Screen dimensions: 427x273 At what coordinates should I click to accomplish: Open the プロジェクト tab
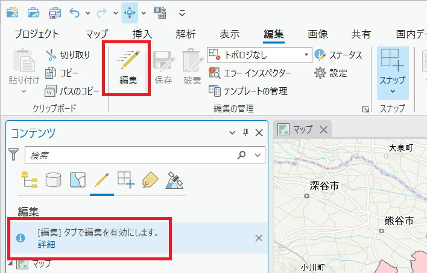(x=37, y=34)
